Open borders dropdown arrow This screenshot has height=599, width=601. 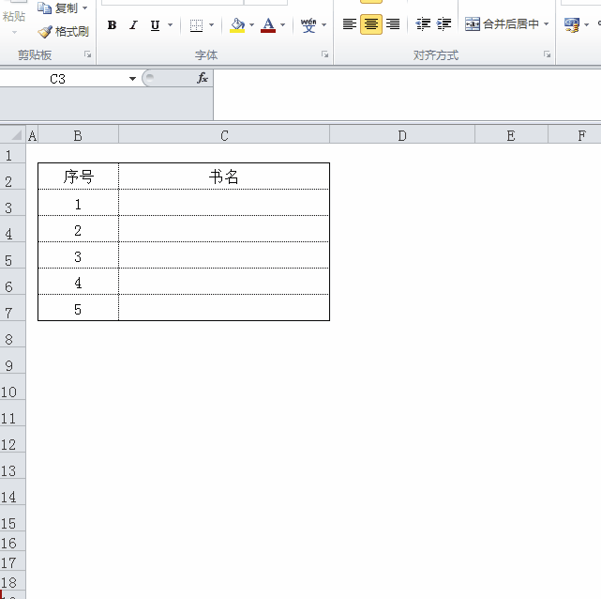click(212, 25)
